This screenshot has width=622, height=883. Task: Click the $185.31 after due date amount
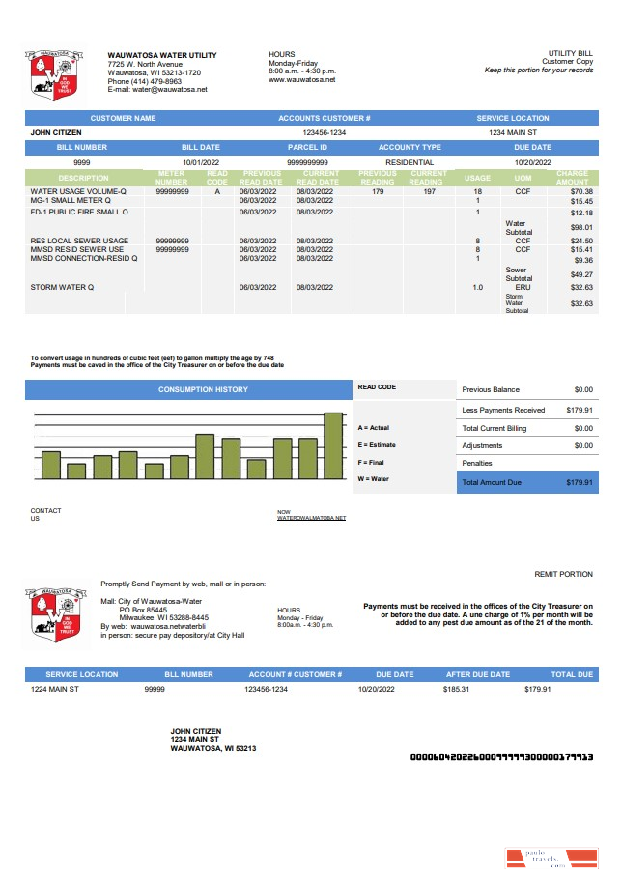point(456,689)
